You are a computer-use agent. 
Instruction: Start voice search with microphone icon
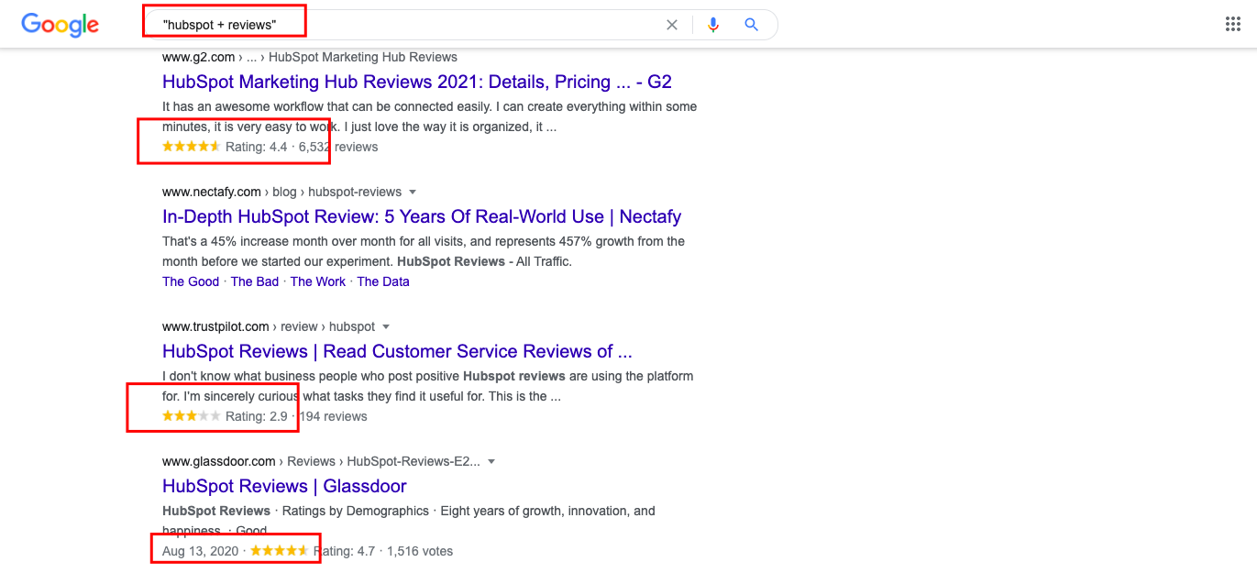tap(713, 25)
